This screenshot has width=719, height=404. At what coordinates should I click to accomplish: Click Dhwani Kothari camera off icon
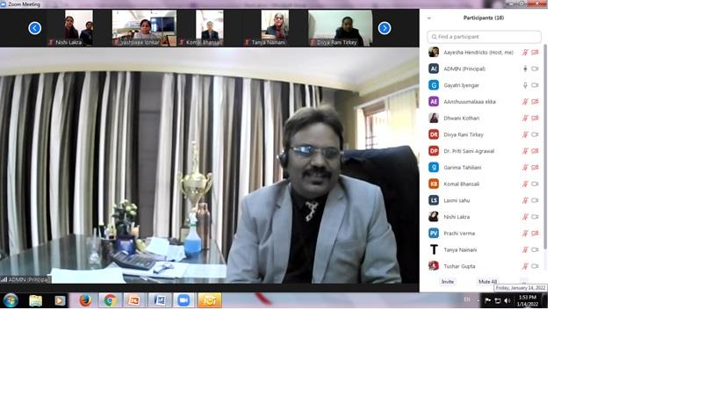click(x=535, y=119)
